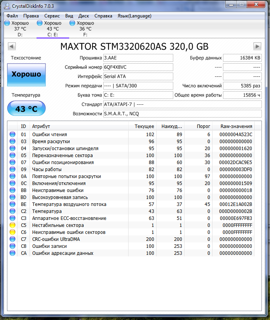Viewport: 270px width, 320px height.
Task: Select disk C: E: at 43 °C
Action: tap(53, 29)
